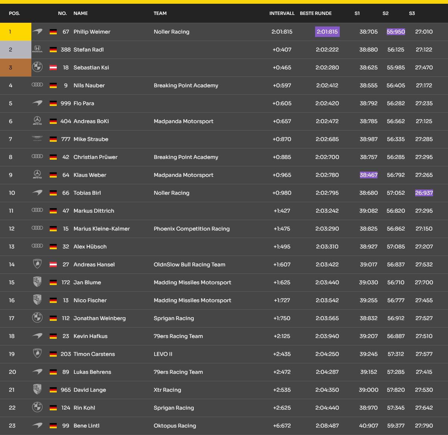Click the German flag beside Bene Lintl
The width and height of the screenshot is (448, 435).
(53, 426)
